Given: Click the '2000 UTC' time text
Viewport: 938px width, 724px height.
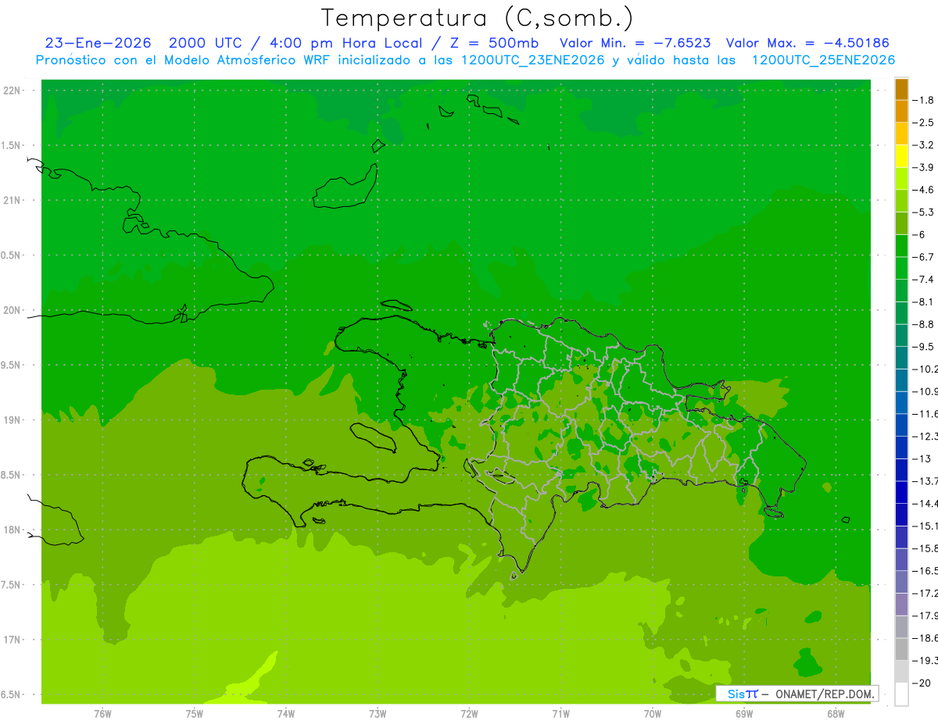Looking at the screenshot, I should 206,43.
